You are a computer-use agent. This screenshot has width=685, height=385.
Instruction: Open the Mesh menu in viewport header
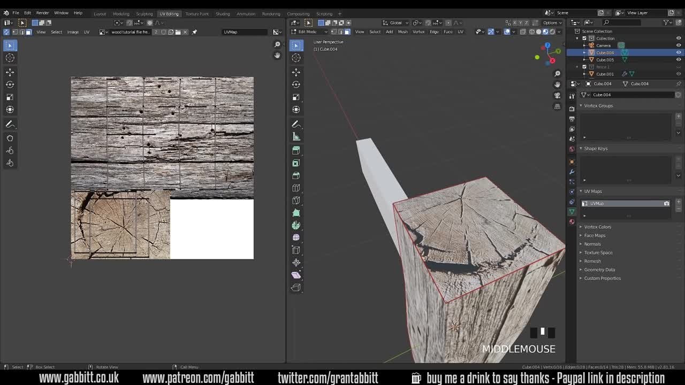click(402, 32)
